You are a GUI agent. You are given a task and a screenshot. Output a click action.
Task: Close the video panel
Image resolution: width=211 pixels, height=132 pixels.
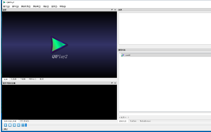tap(115, 10)
